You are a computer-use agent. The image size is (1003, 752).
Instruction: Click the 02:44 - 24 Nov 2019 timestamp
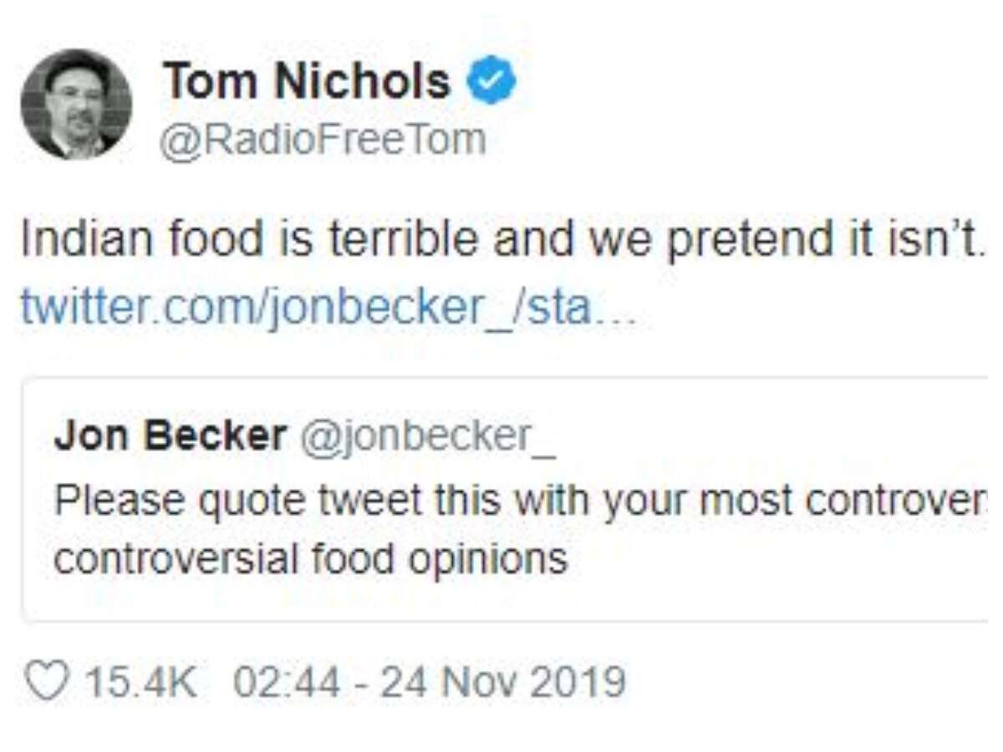(429, 682)
